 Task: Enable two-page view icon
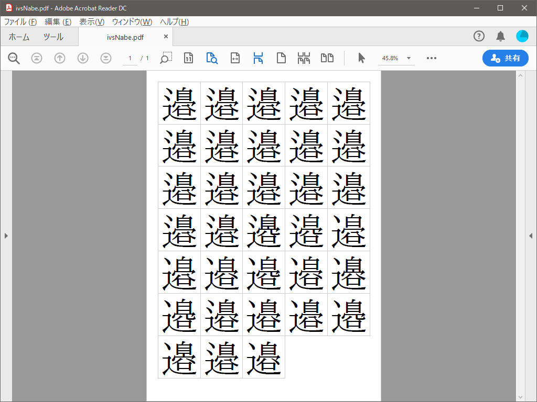click(327, 58)
